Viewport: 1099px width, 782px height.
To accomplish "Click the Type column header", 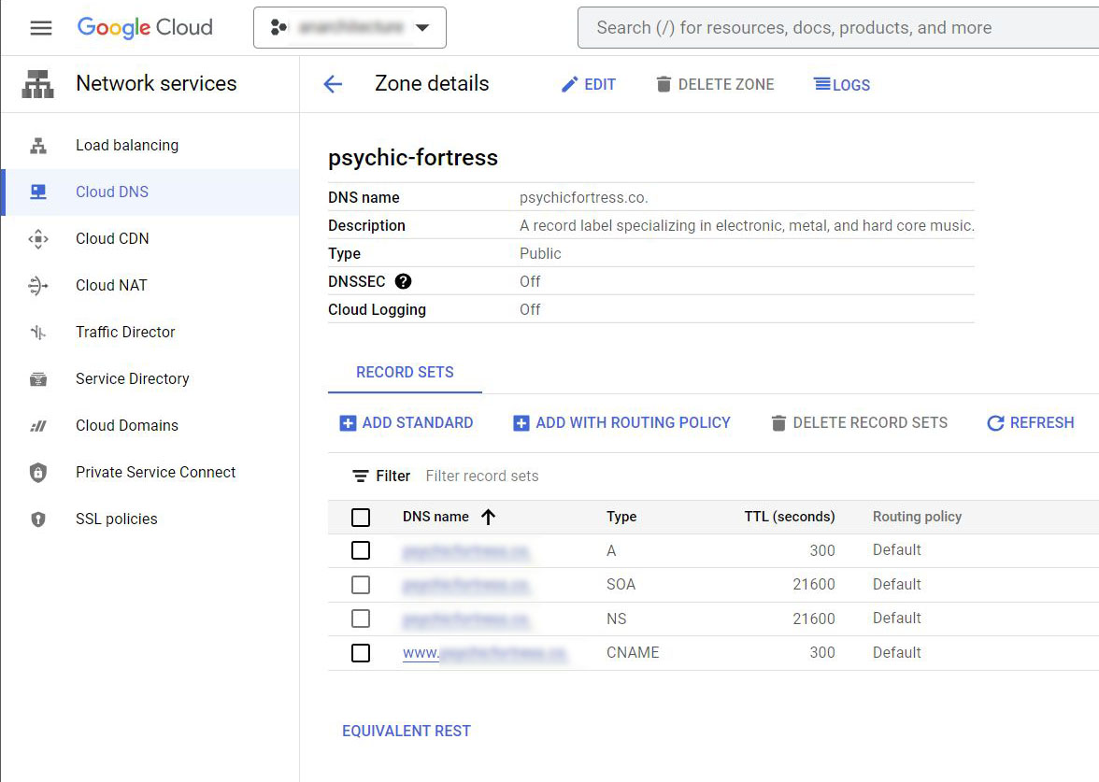I will (x=621, y=518).
